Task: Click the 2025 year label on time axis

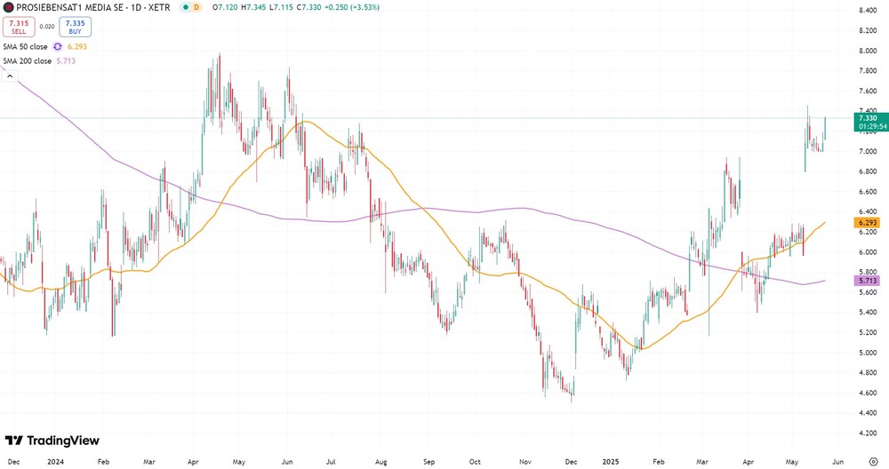Action: 610,462
